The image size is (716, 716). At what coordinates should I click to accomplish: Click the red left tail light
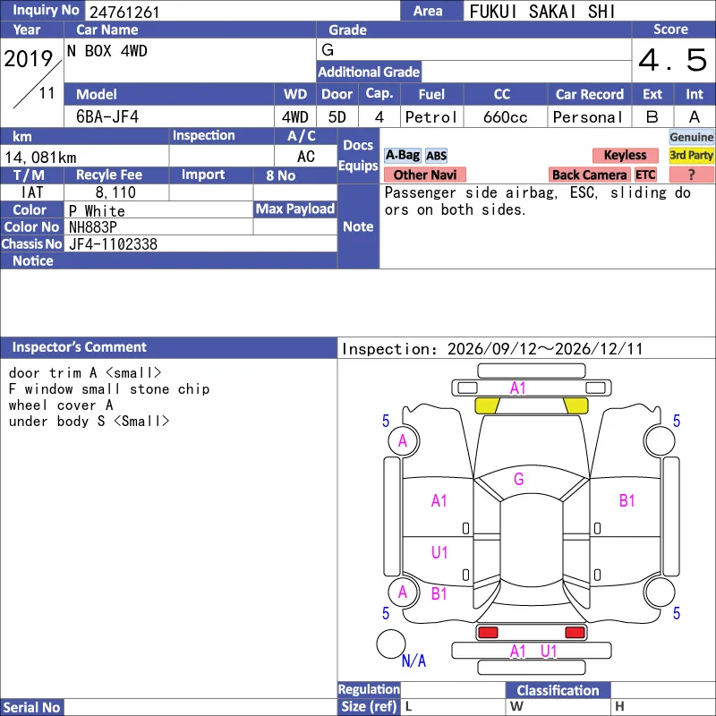pyautogui.click(x=488, y=633)
